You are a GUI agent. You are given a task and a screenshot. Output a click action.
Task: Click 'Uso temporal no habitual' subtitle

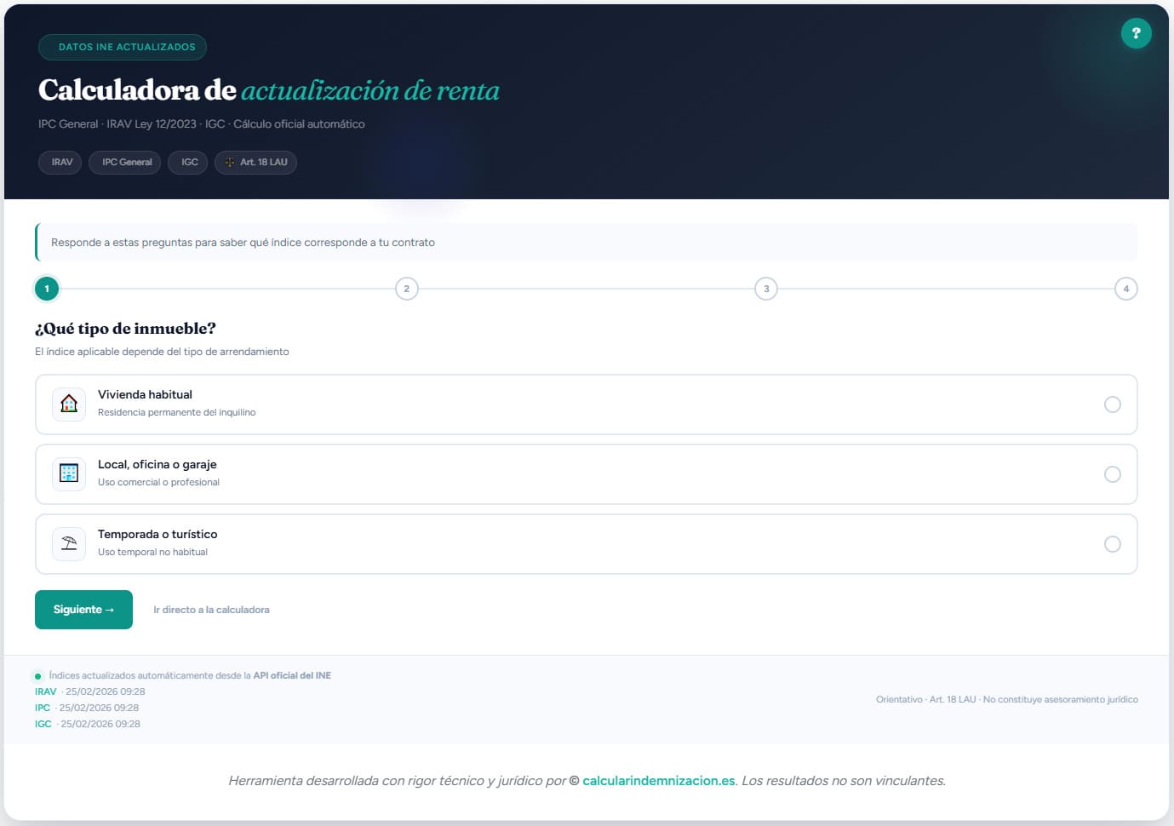click(152, 552)
